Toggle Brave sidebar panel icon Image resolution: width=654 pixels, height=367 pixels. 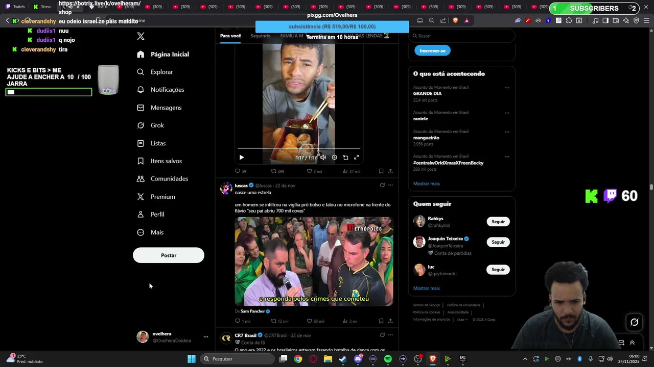pyautogui.click(x=605, y=20)
